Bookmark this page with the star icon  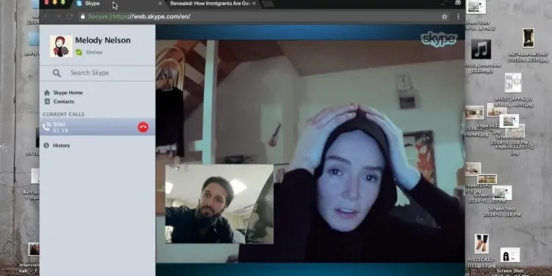click(445, 16)
